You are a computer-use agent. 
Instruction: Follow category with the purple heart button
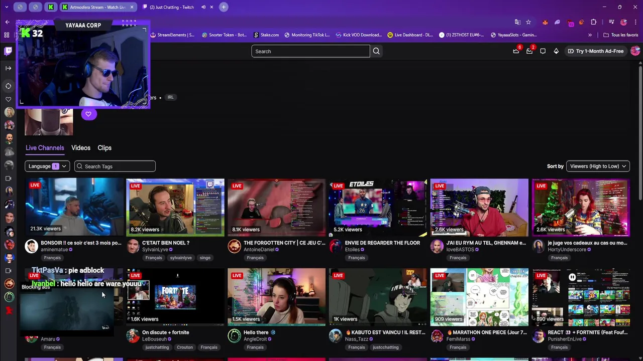[88, 114]
